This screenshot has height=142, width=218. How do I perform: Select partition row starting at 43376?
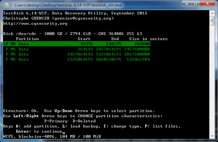click(x=77, y=44)
